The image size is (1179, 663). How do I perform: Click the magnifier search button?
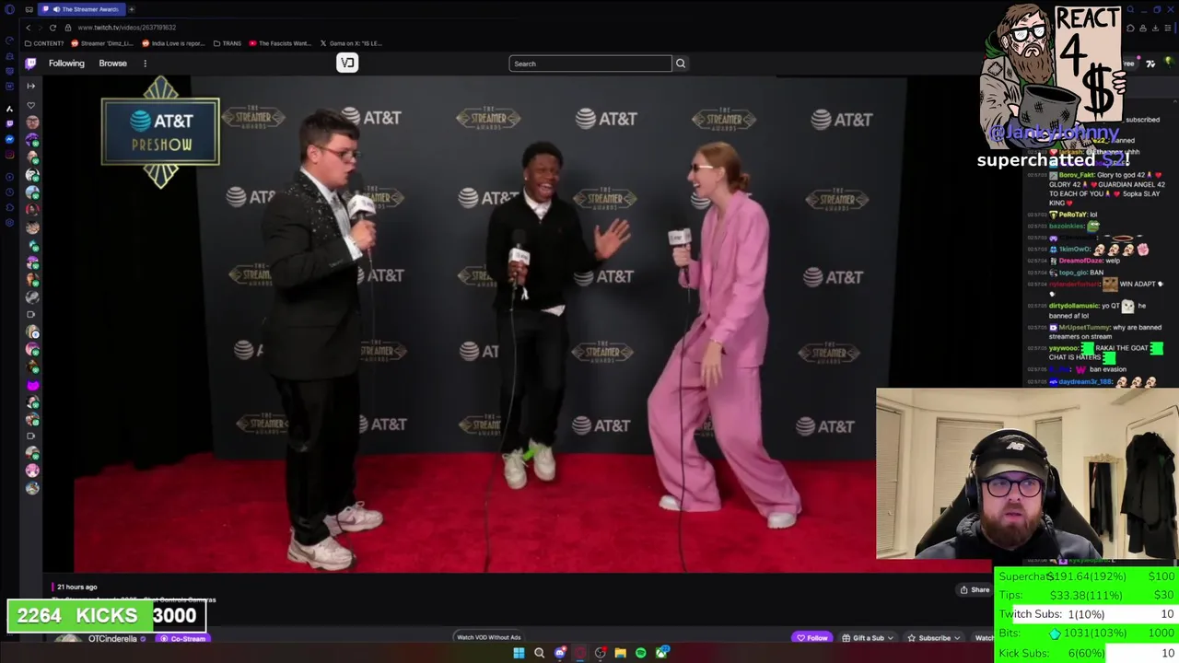[681, 64]
